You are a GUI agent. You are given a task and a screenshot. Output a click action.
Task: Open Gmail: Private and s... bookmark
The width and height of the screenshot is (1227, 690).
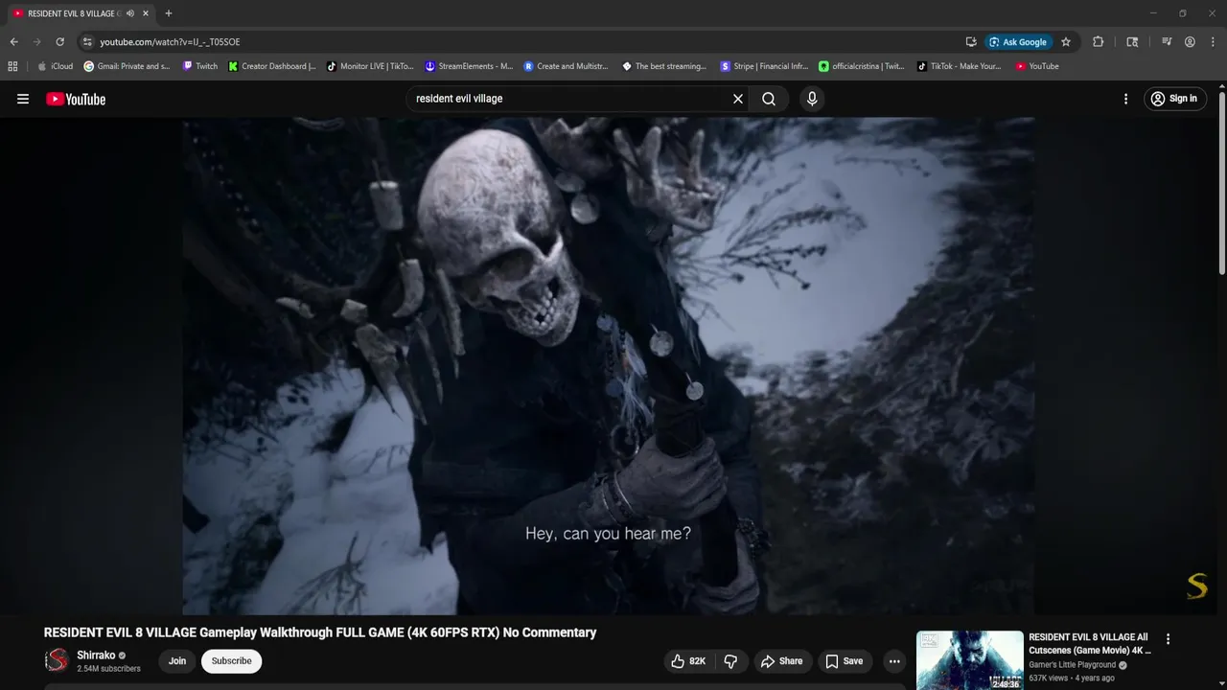127,66
